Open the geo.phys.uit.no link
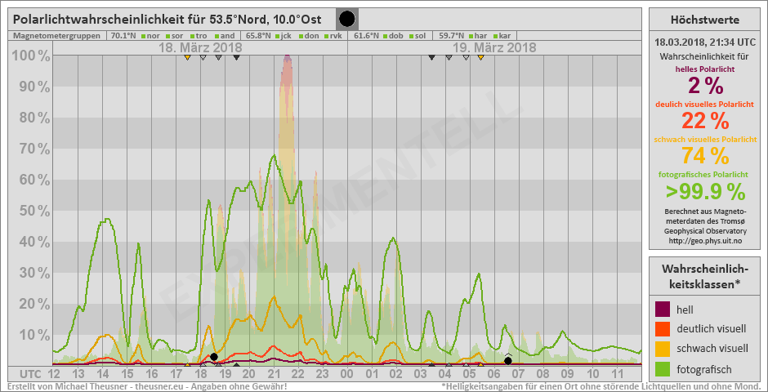Screen dimensions: 768x392 click(x=703, y=241)
